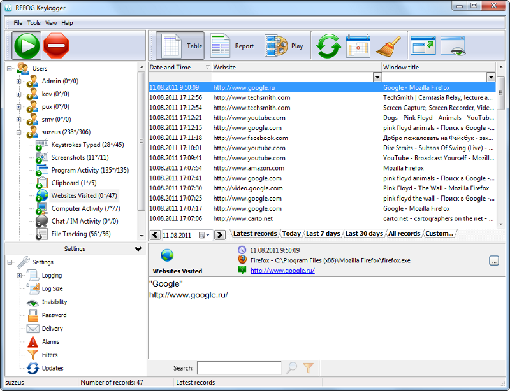This screenshot has height=391, width=510.
Task: Click the calendar icon in toolbar
Action: point(358,46)
